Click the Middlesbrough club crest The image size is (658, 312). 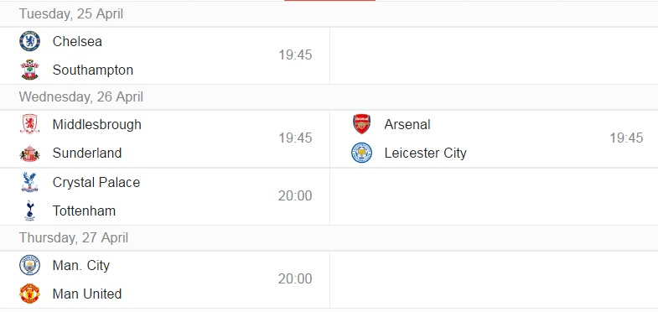pos(30,124)
